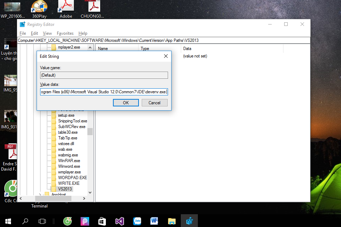Viewport: 341px width, 227px height.
Task: Select the 360Play desktop icon
Action: click(x=39, y=9)
